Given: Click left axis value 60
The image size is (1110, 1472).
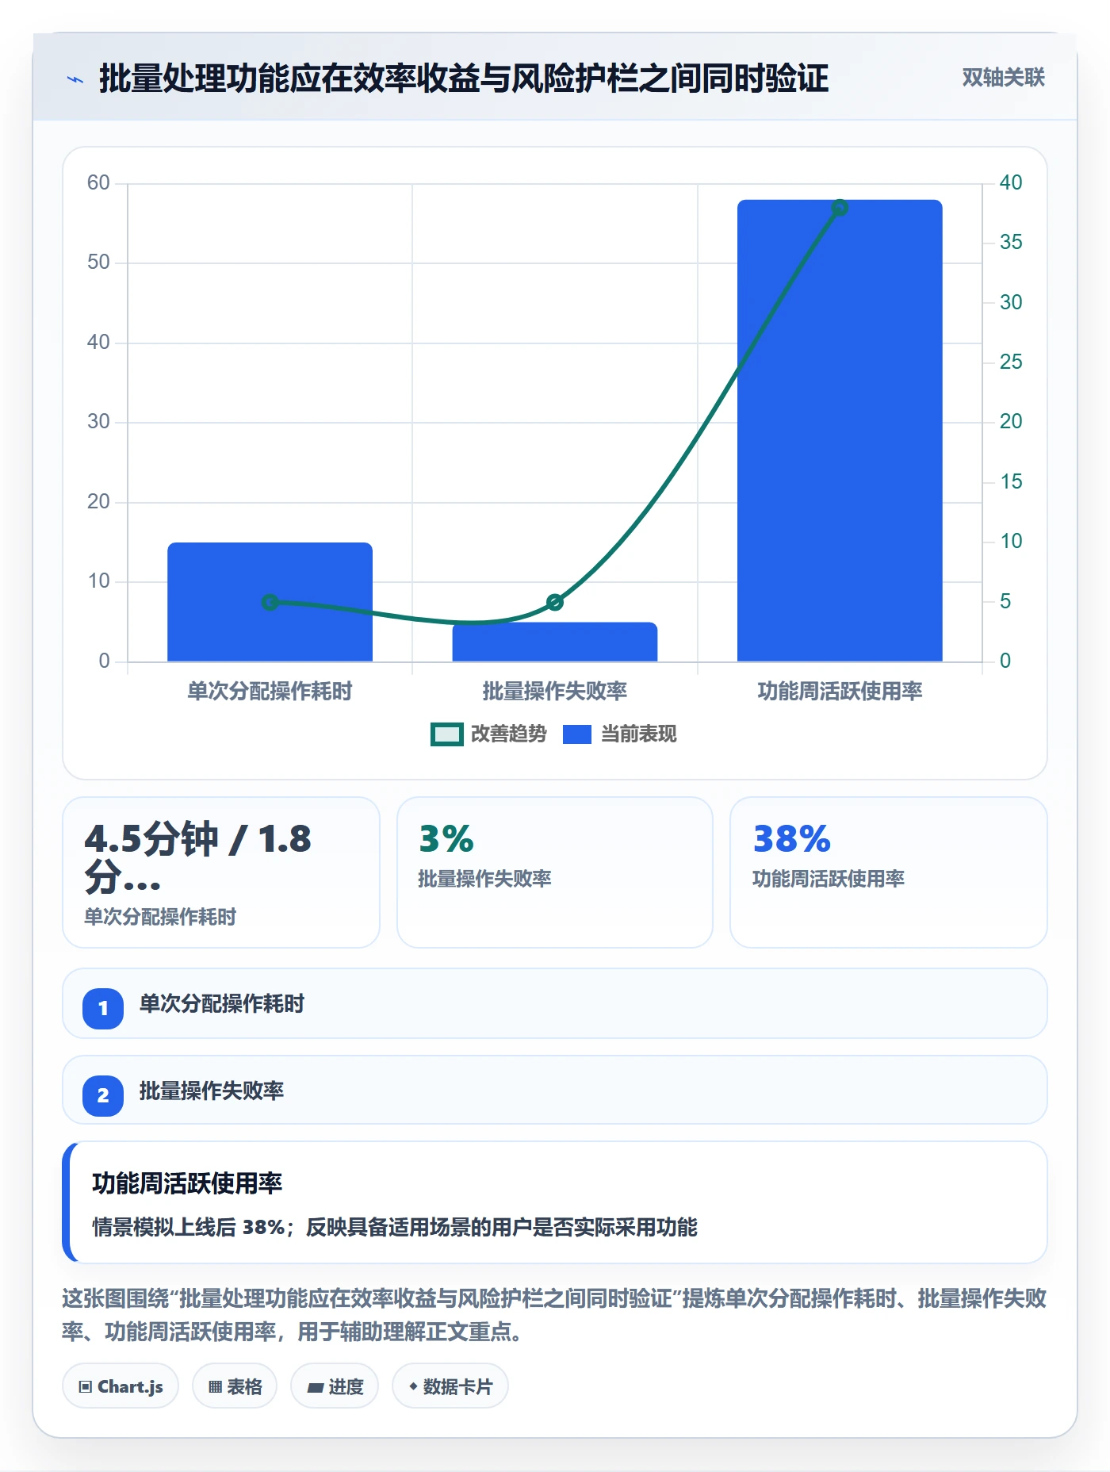Looking at the screenshot, I should pyautogui.click(x=98, y=183).
